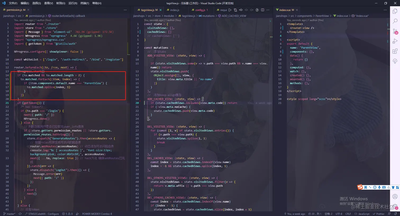The image size is (400, 216).
Task: Open the 选择(S) menu
Action: point(37,3)
